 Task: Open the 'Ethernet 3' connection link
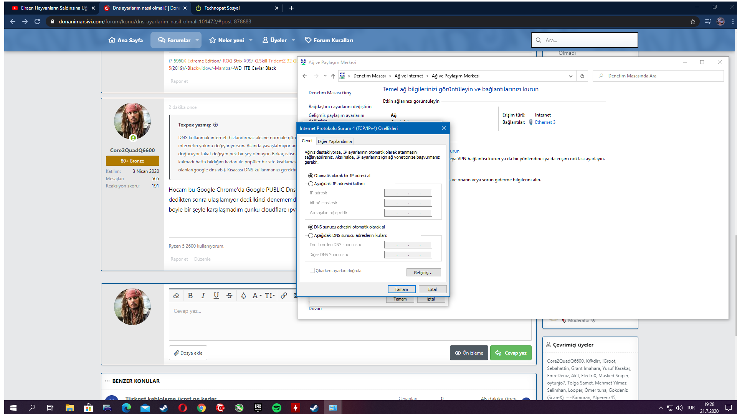(x=545, y=122)
